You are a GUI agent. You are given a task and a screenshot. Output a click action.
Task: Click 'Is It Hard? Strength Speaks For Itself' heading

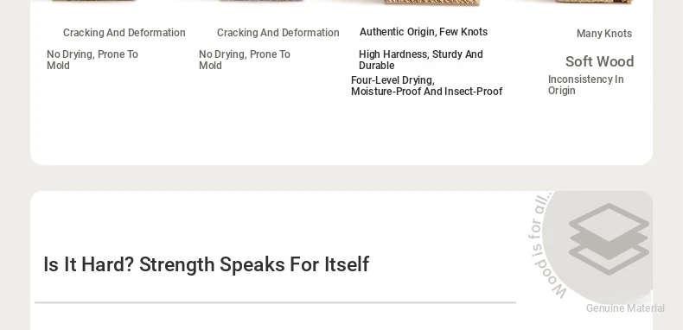[207, 264]
